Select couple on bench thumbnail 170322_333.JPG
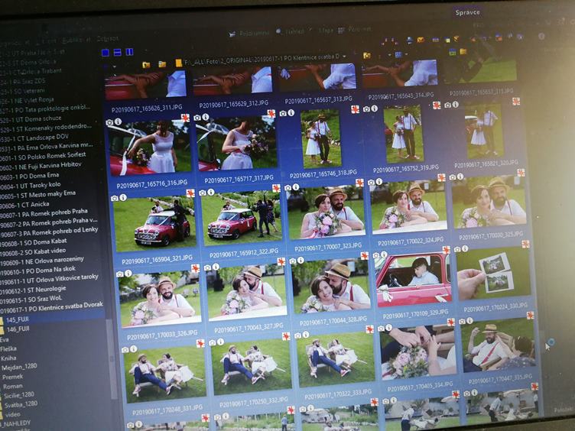Screen dimensions: 575x431 tap(335, 360)
